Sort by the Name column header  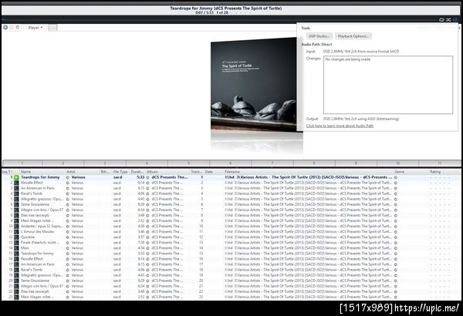coord(26,172)
